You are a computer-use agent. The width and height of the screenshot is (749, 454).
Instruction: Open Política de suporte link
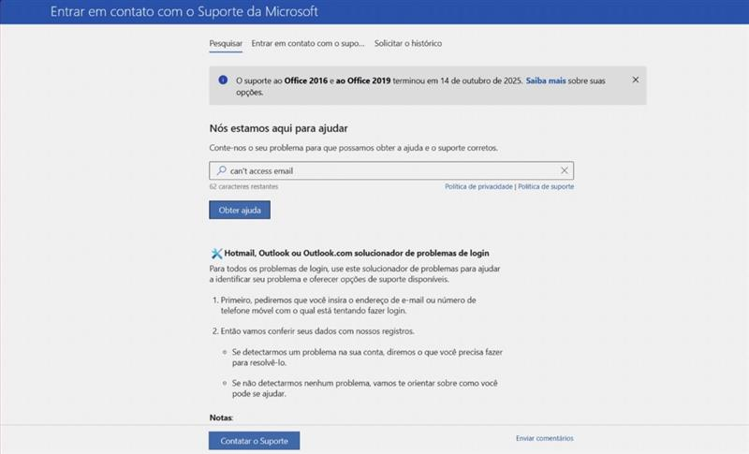pyautogui.click(x=546, y=186)
